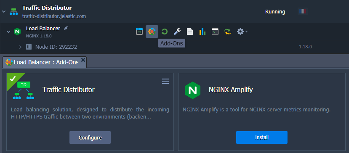Open Config with the wrench icon

pyautogui.click(x=177, y=32)
